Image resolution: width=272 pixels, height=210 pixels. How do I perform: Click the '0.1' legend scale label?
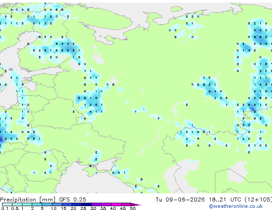pyautogui.click(x=5, y=208)
